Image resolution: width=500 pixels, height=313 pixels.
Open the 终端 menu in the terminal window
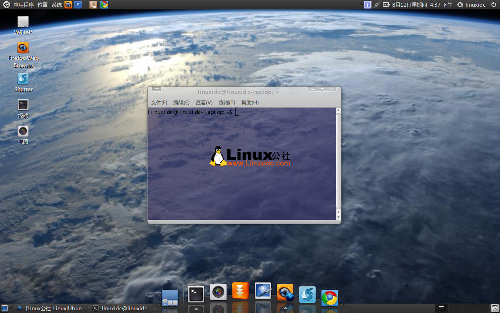click(227, 103)
